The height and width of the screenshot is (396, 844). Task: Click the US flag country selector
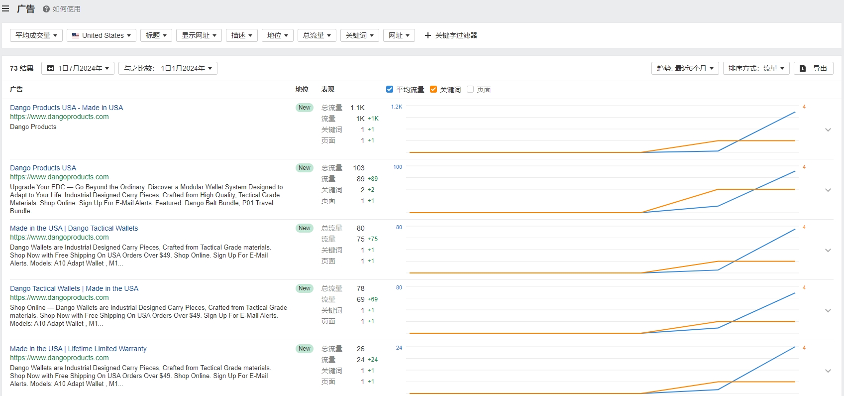tap(102, 35)
